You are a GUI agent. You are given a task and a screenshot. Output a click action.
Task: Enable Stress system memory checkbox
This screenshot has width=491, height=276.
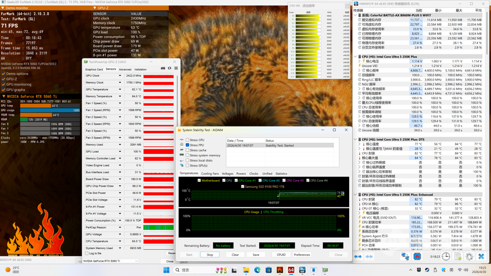pos(187,155)
